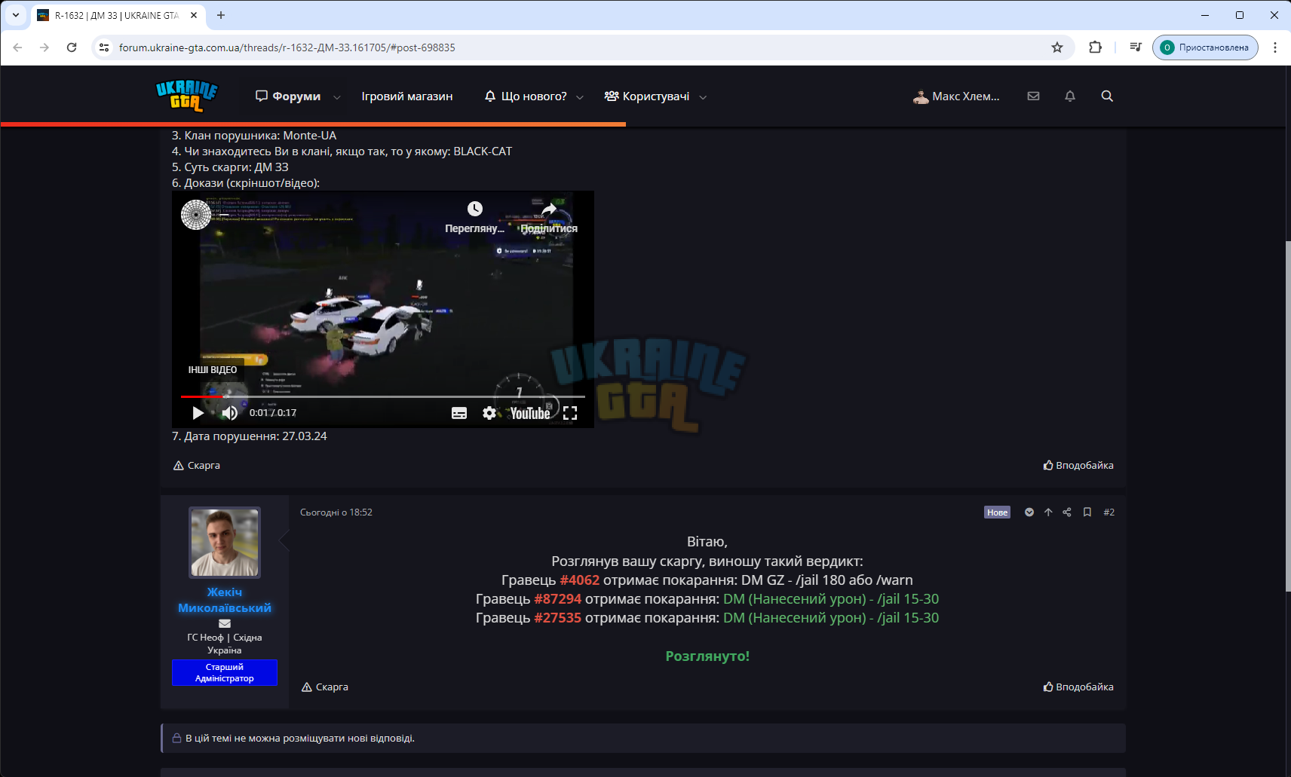Open the Користувачі menu item

tap(647, 96)
